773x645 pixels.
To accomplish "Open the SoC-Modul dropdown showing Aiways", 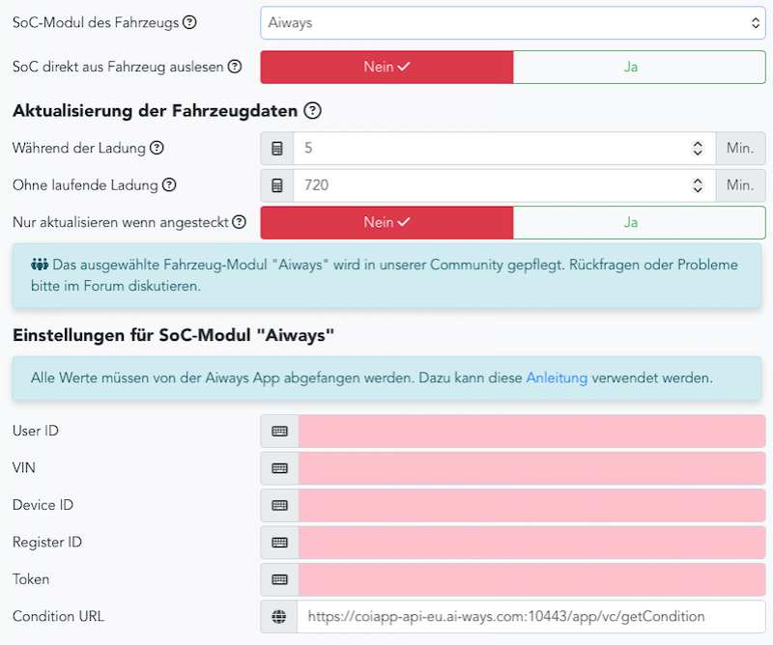I will click(x=512, y=23).
